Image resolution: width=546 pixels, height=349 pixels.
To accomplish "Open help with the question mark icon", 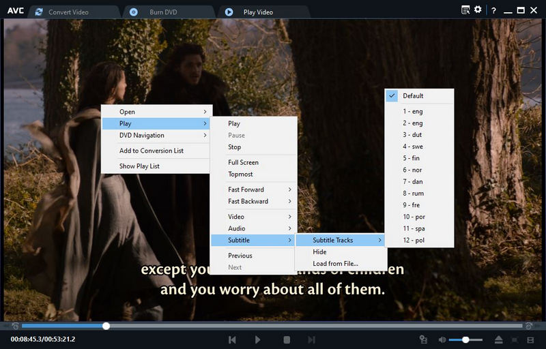I will pyautogui.click(x=493, y=10).
